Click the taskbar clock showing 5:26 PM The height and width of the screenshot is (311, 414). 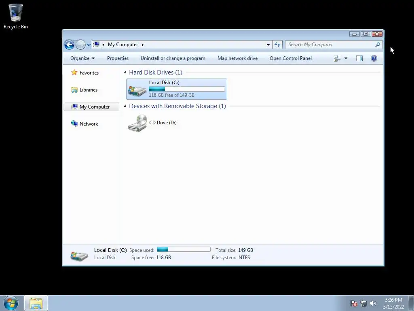[x=394, y=303]
